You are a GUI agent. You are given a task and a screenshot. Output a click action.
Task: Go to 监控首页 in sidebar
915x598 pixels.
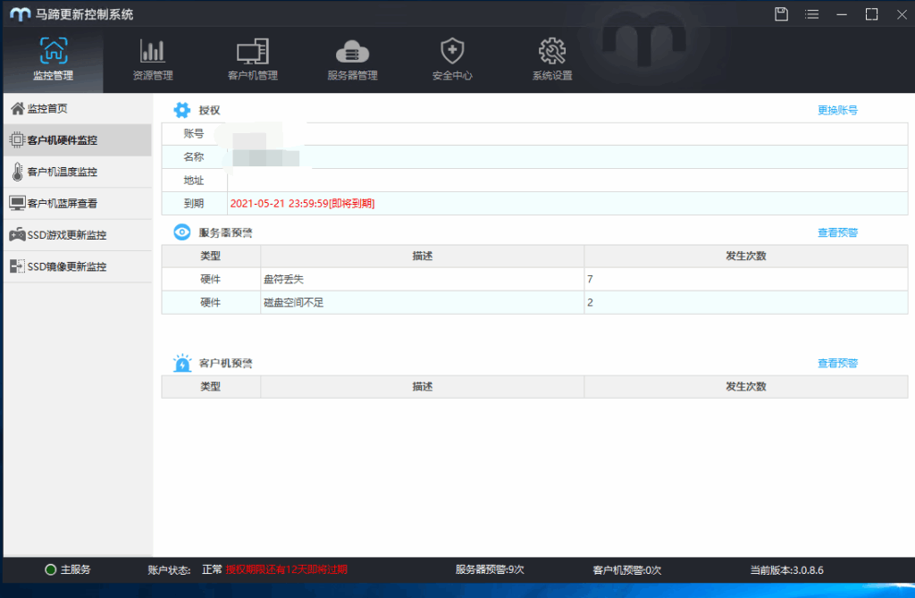click(77, 109)
